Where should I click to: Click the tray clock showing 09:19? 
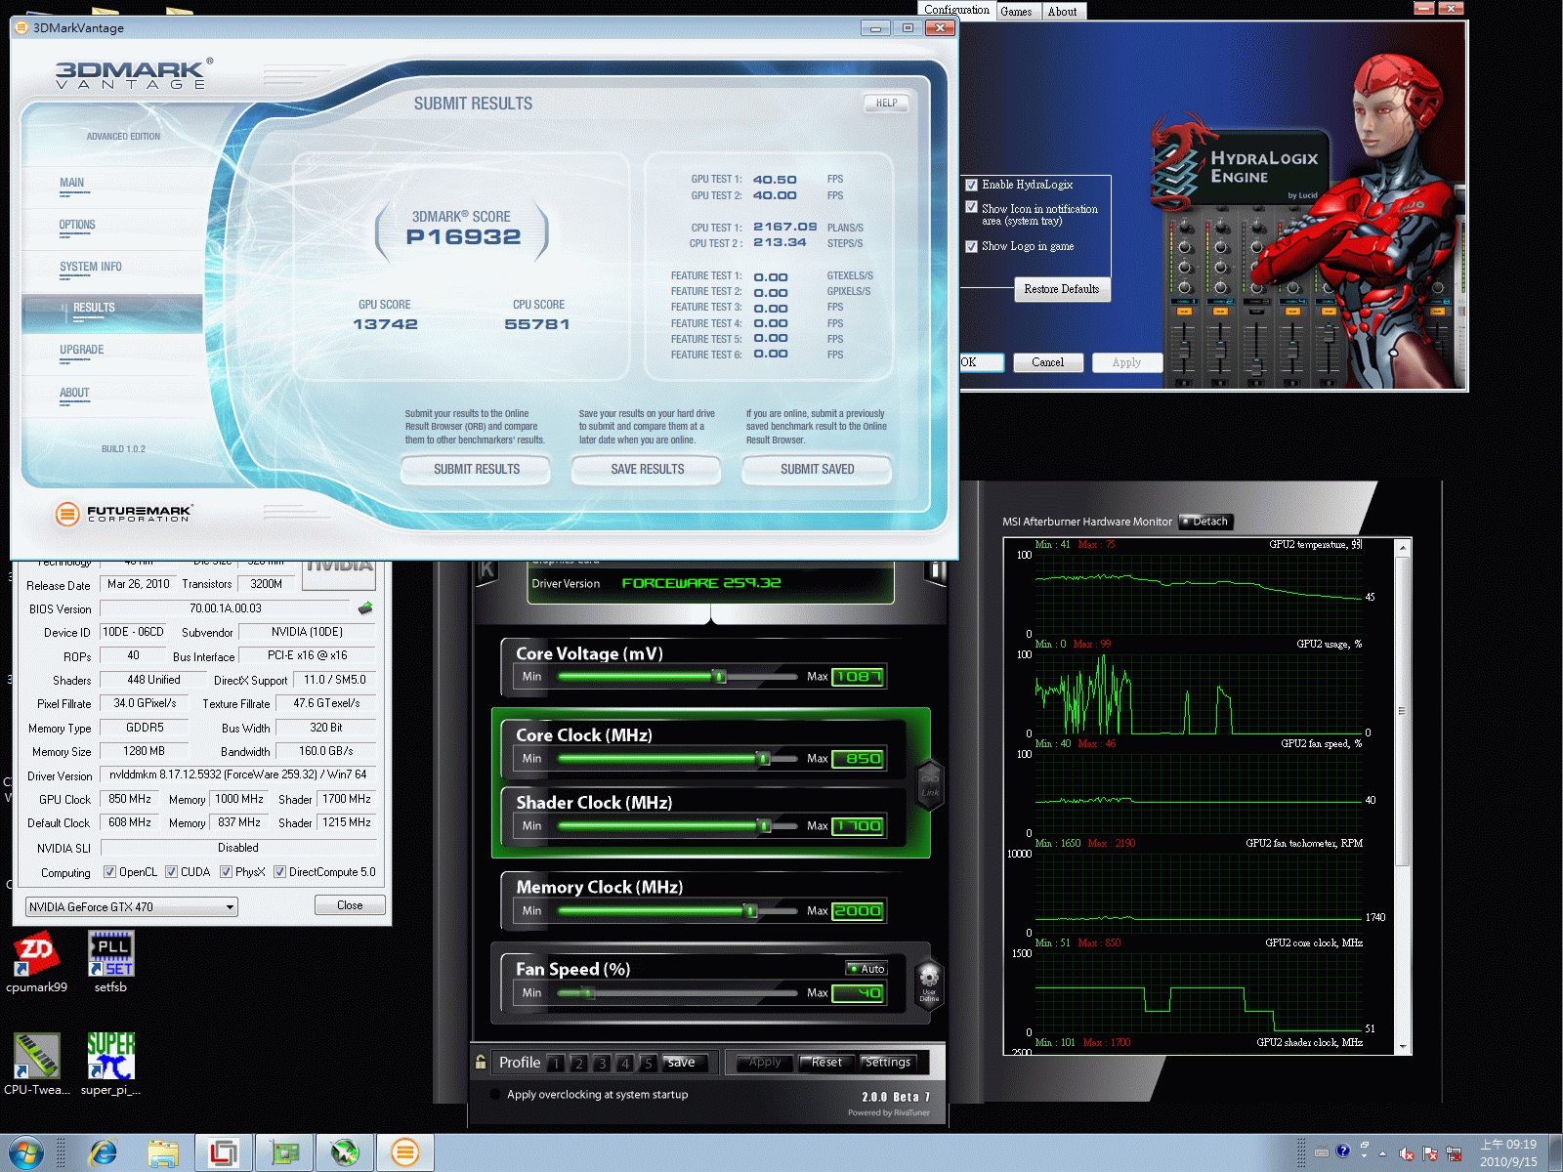[1508, 1152]
